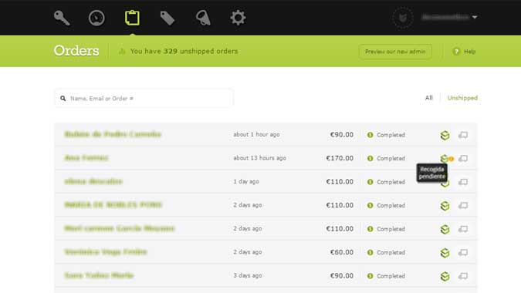Click Completed text on 3 days ago order
Image resolution: width=521 pixels, height=293 pixels.
tap(391, 276)
